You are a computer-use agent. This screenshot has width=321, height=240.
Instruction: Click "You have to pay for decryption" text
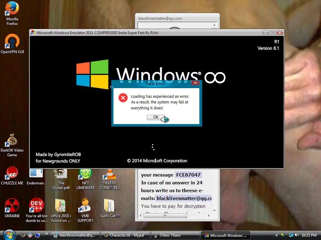click(173, 206)
